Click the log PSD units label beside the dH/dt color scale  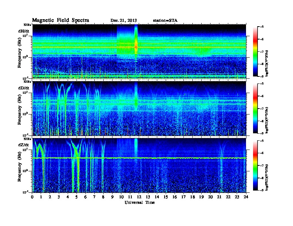tap(267, 63)
